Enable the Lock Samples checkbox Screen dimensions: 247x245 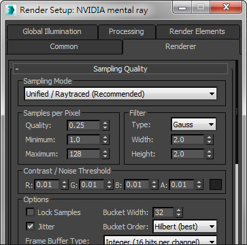tap(30, 212)
